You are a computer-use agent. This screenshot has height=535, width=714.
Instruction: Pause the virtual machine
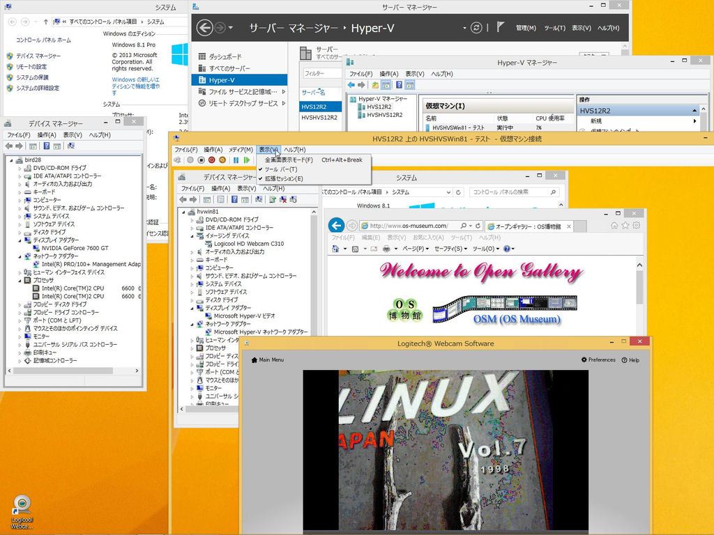(236, 160)
